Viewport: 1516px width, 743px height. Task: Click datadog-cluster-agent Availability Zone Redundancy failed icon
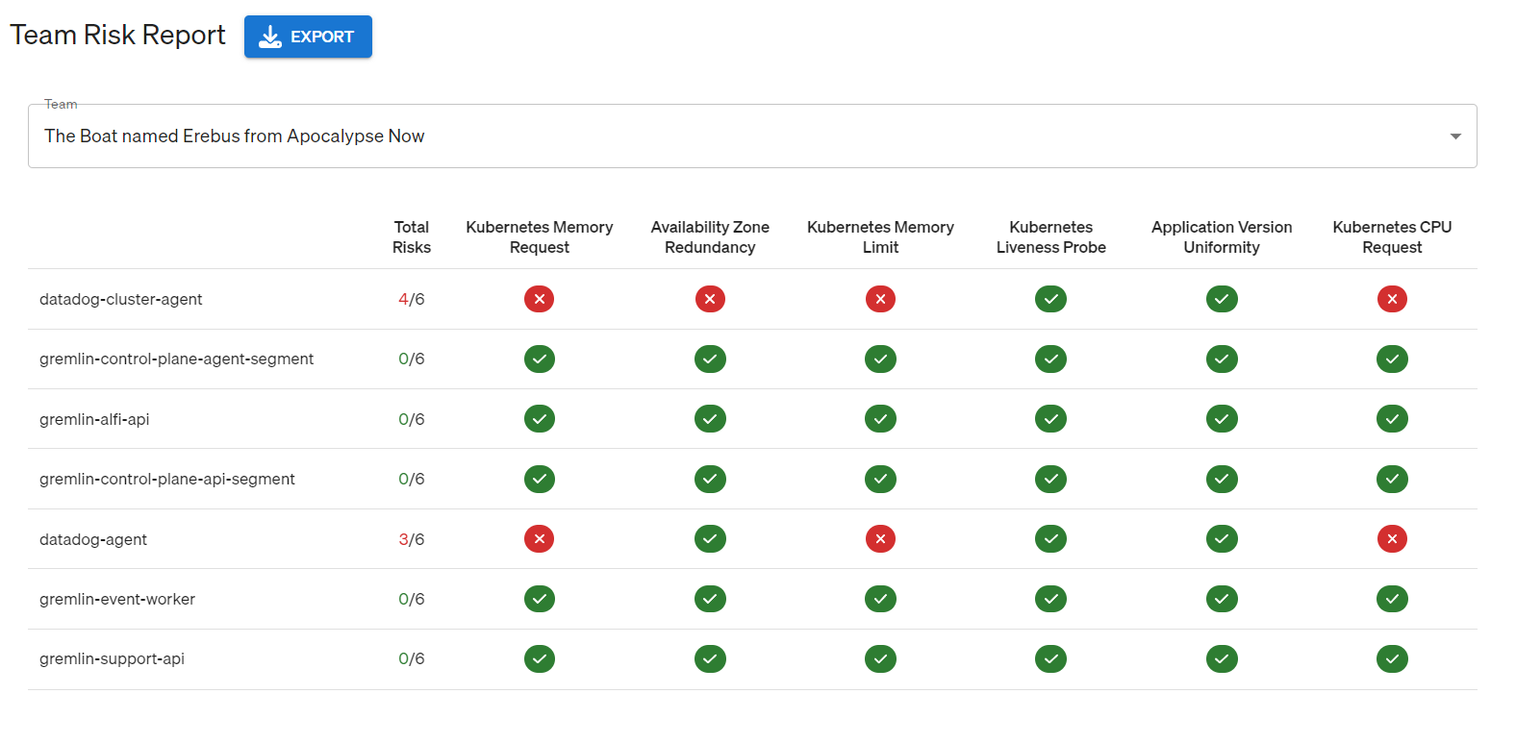point(710,299)
